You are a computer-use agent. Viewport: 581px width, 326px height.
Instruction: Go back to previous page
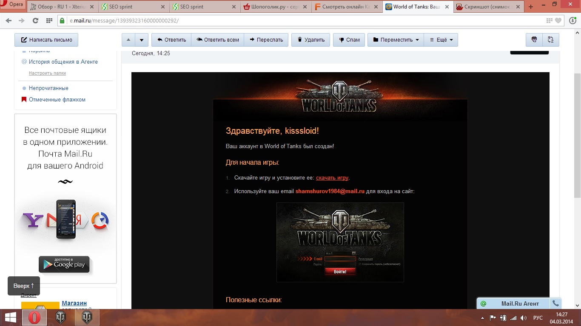coord(9,20)
